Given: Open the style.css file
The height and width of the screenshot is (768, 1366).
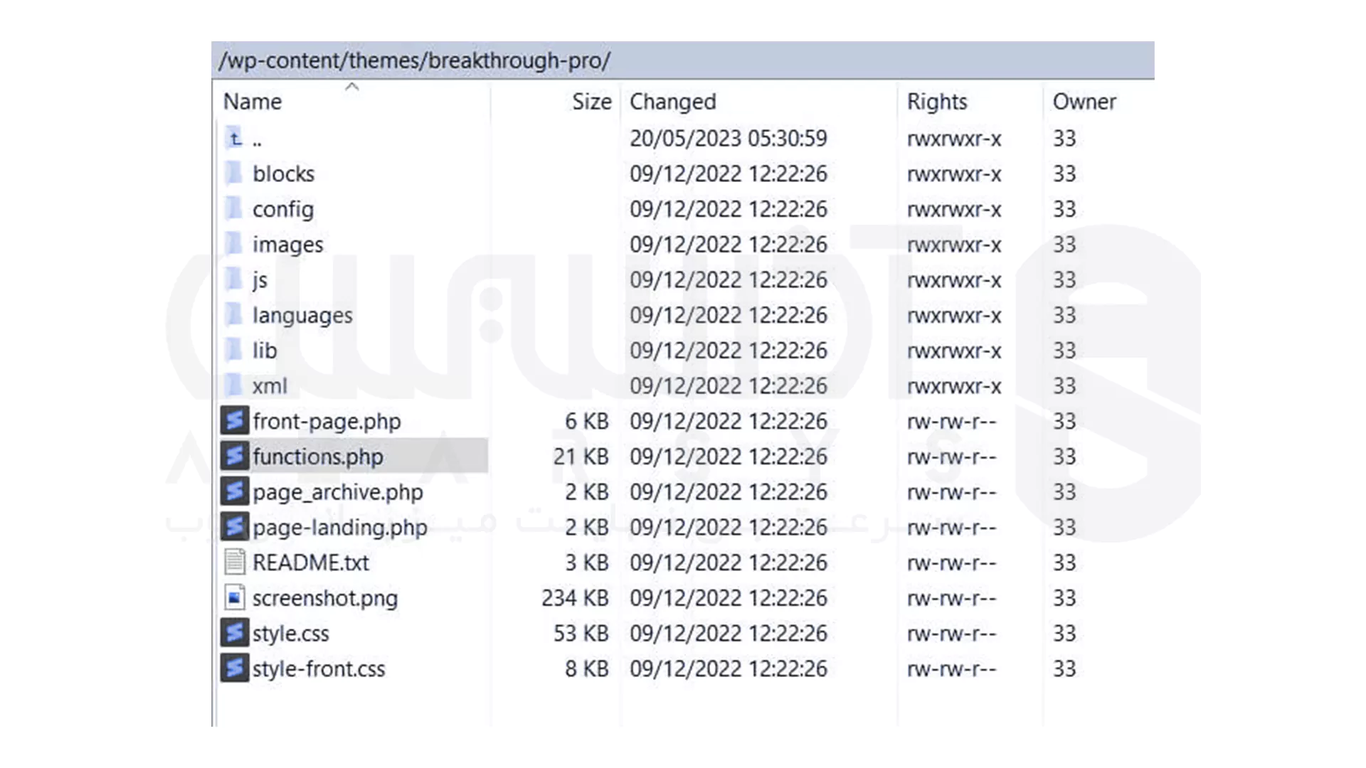Looking at the screenshot, I should tap(291, 633).
